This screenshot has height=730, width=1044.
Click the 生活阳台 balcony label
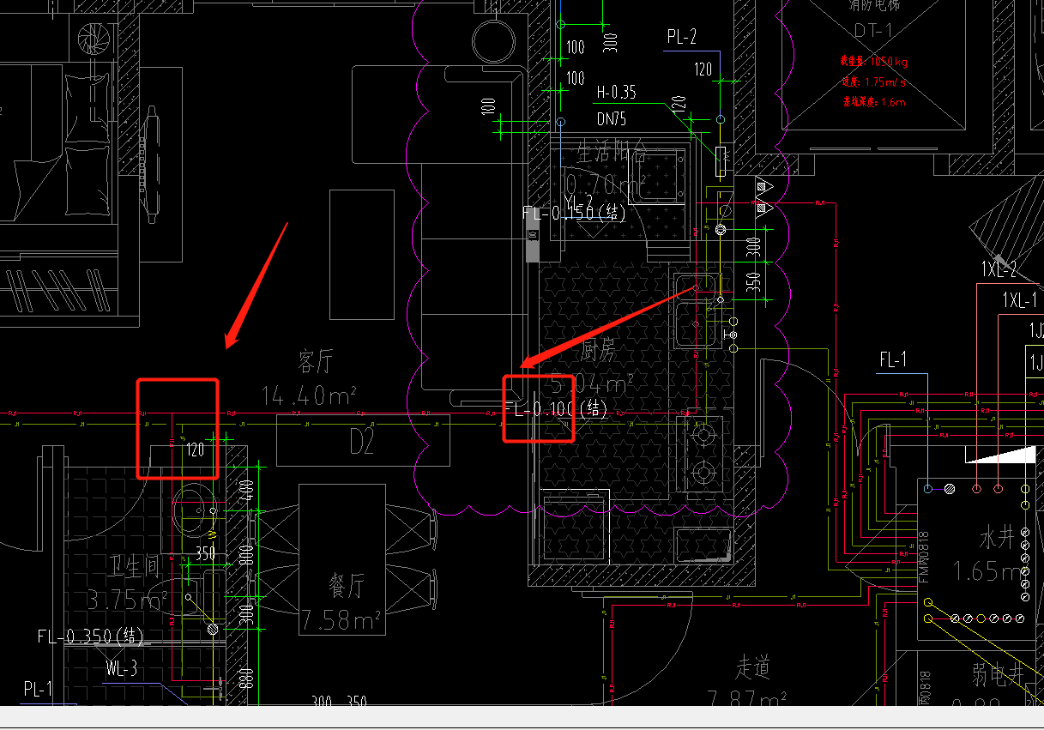coord(613,154)
